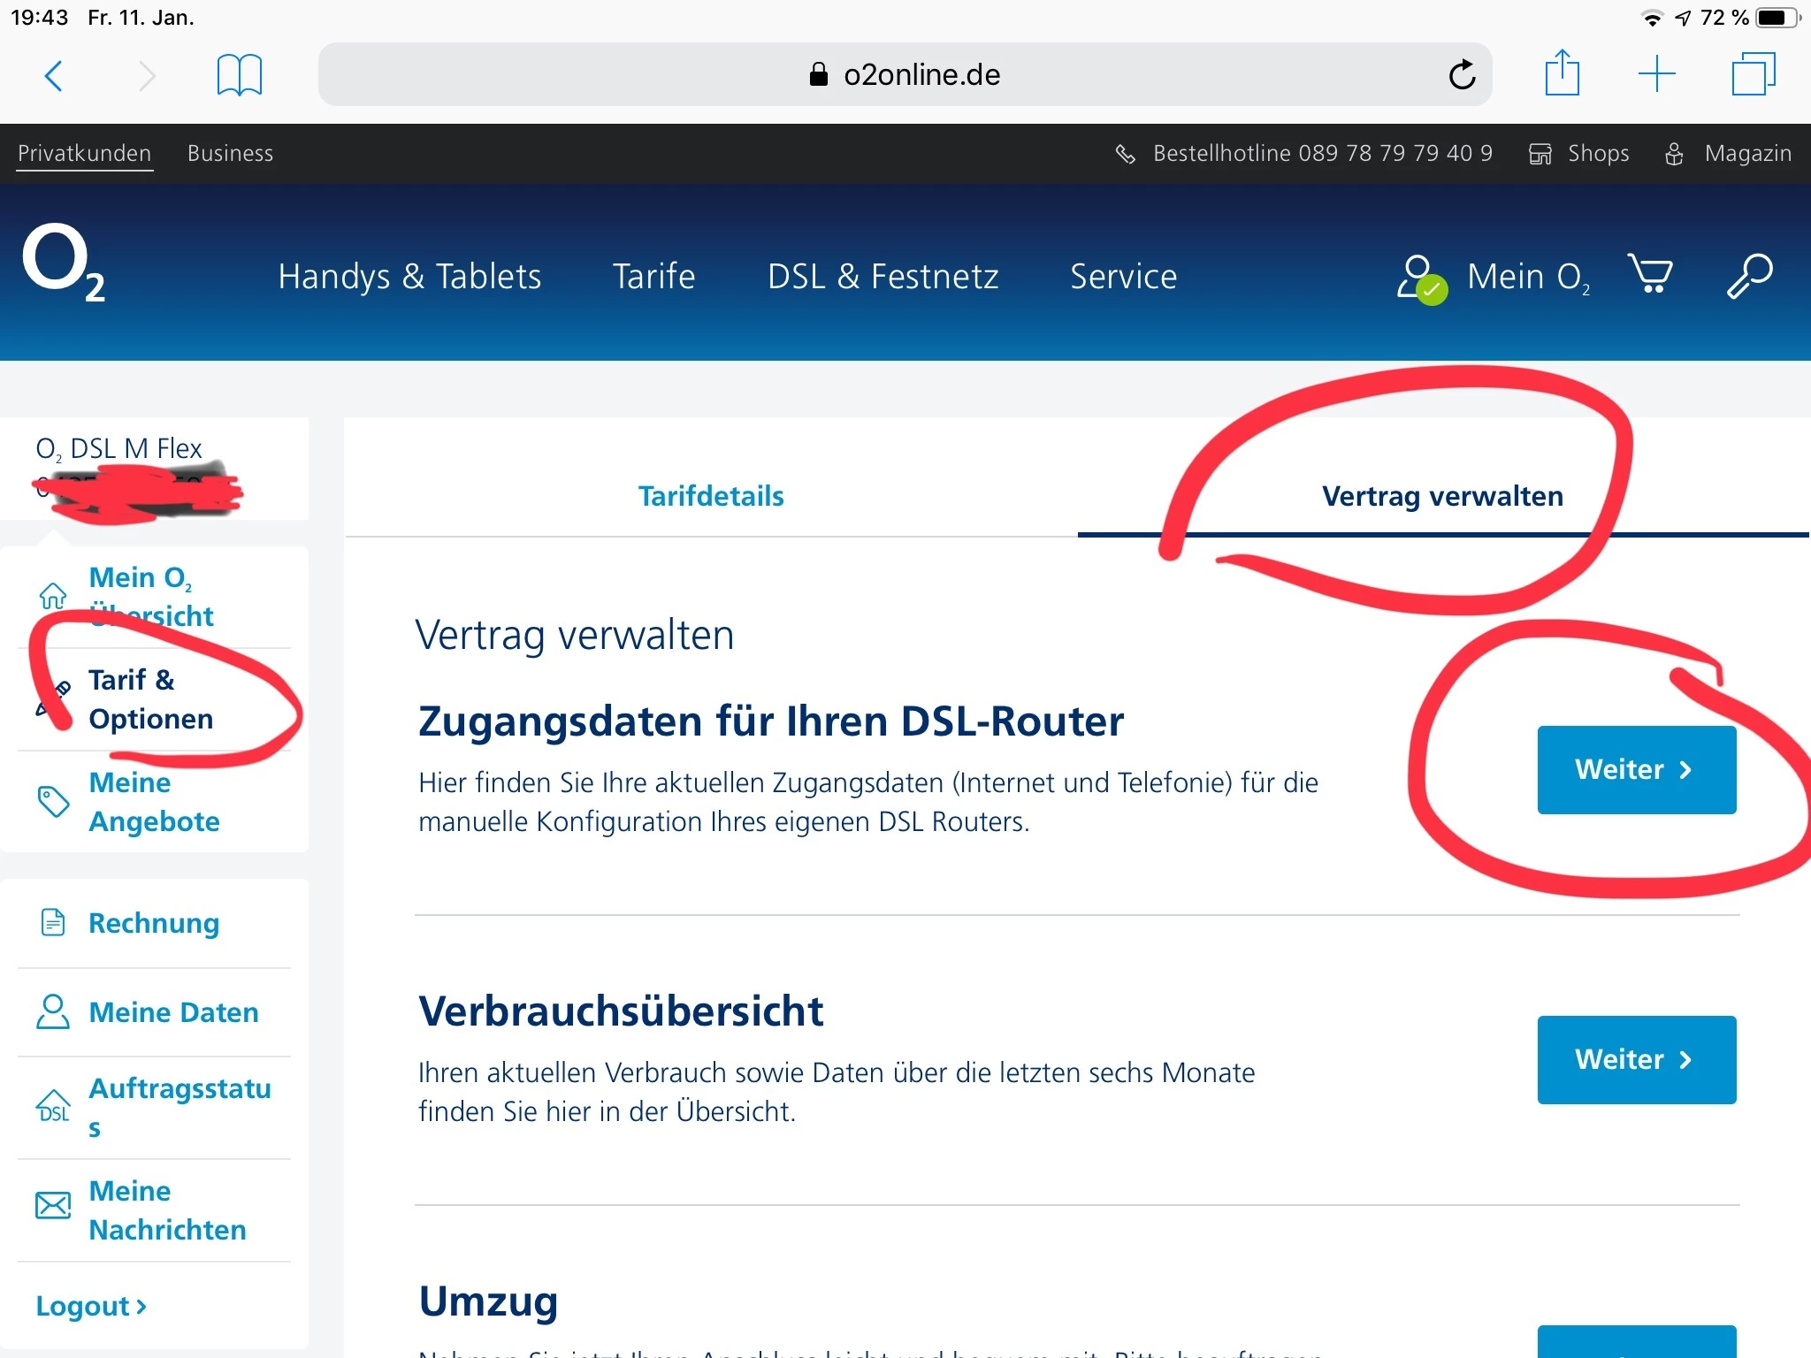Open Safari bookmarks book icon
The image size is (1811, 1358).
239,75
